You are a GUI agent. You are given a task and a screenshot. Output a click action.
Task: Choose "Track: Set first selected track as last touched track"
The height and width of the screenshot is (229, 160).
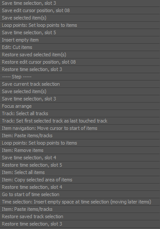(x=80, y=121)
